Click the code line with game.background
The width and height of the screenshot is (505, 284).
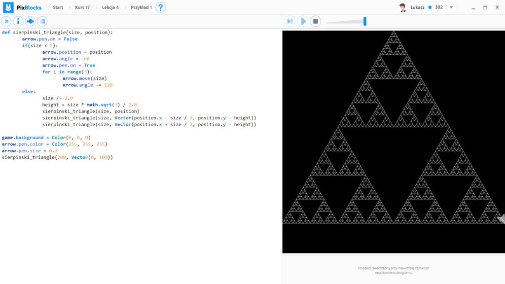pyautogui.click(x=46, y=138)
